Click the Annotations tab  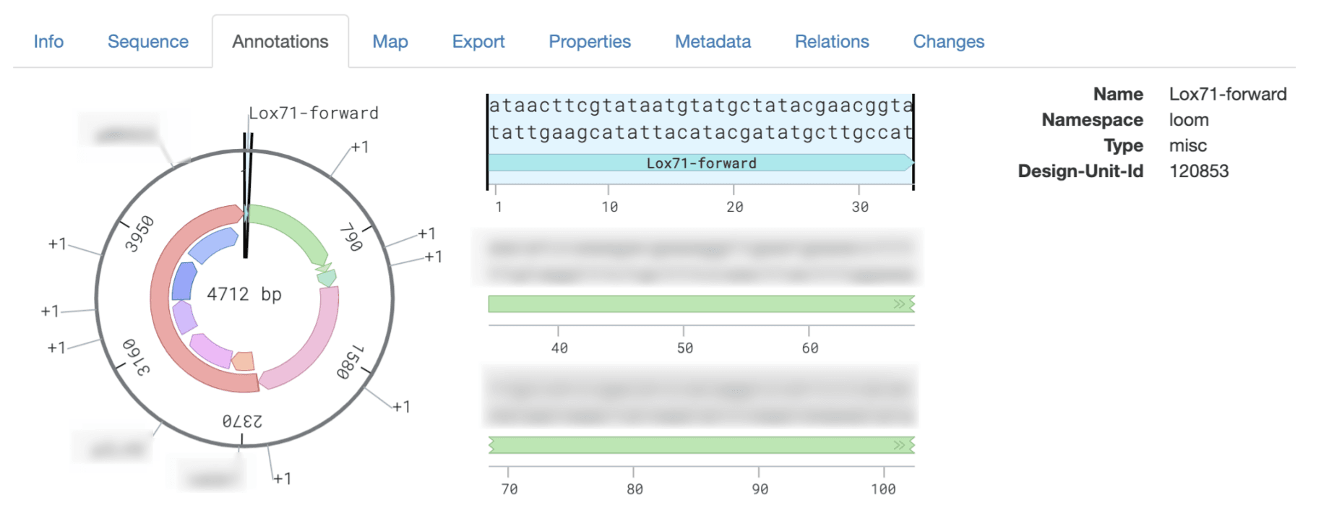click(x=280, y=42)
